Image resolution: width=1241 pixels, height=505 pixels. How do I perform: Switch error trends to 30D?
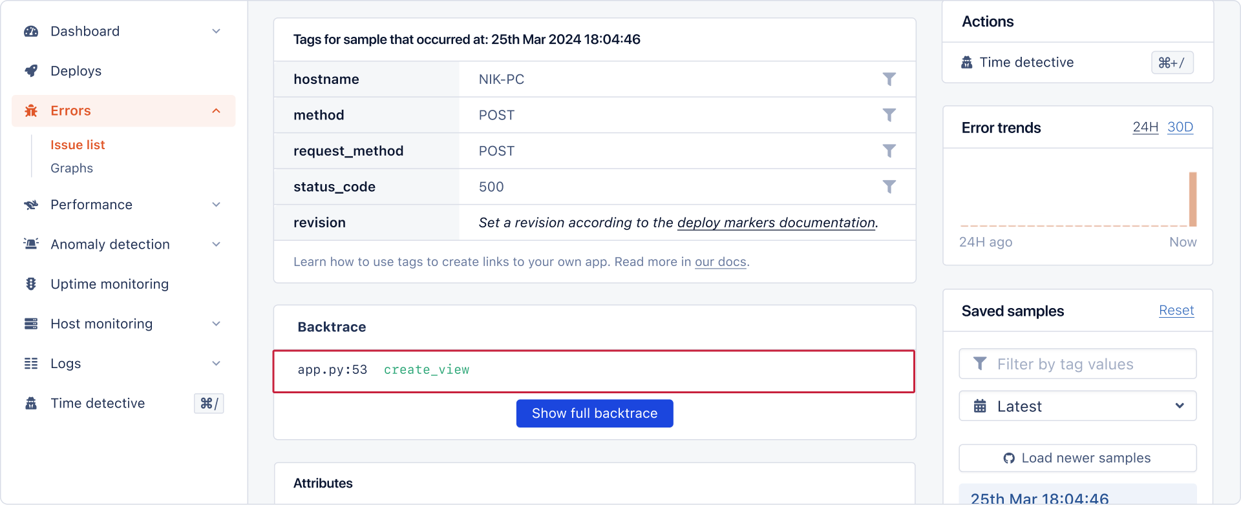(1180, 127)
